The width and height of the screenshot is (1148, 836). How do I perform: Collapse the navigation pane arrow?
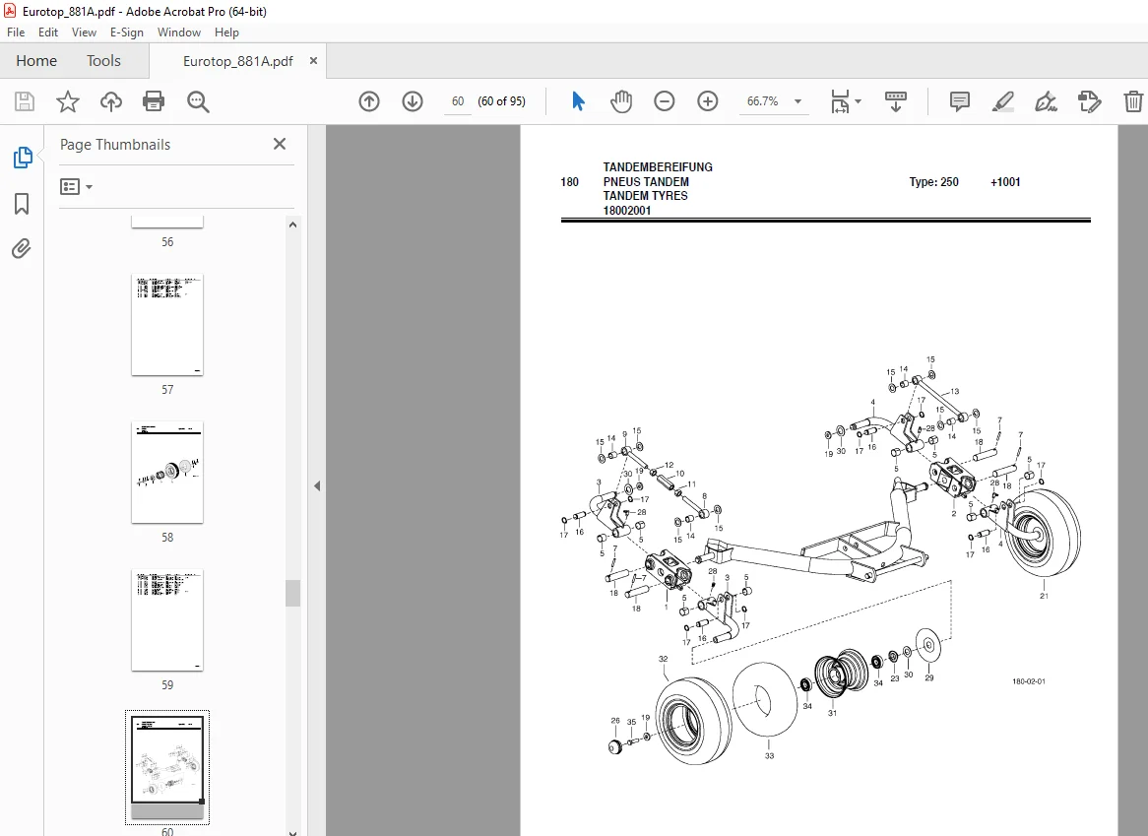pos(317,486)
